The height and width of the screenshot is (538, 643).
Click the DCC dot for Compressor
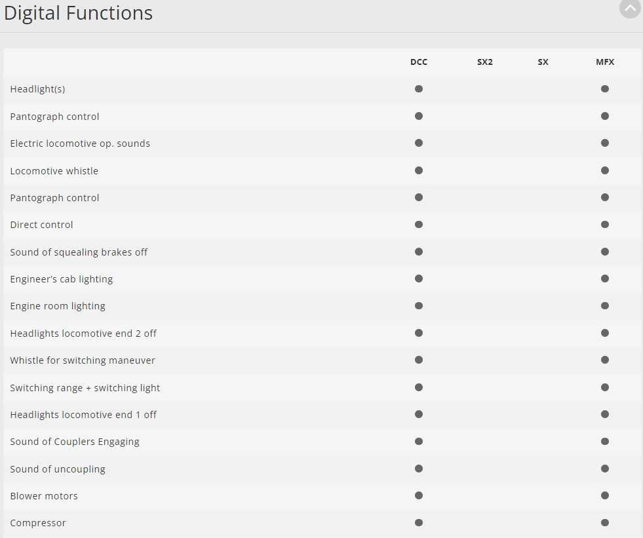[x=419, y=523]
